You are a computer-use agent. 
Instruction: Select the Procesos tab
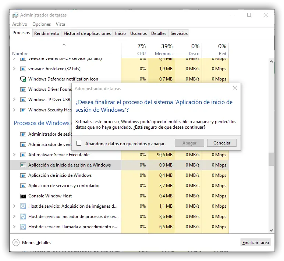click(21, 33)
